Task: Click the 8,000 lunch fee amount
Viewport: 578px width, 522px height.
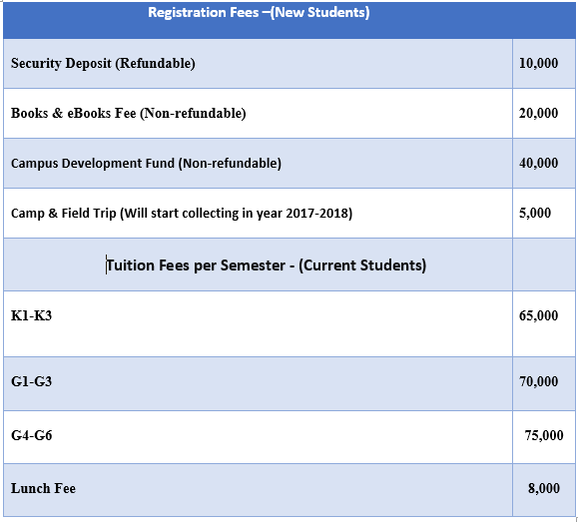Action: (x=544, y=488)
